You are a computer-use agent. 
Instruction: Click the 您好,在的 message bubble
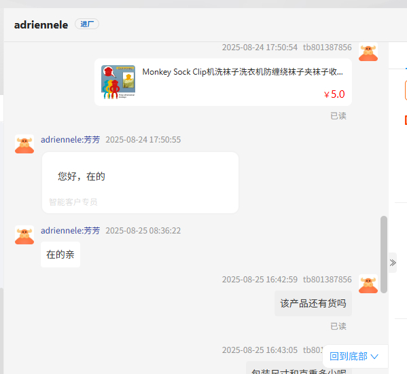click(140, 183)
